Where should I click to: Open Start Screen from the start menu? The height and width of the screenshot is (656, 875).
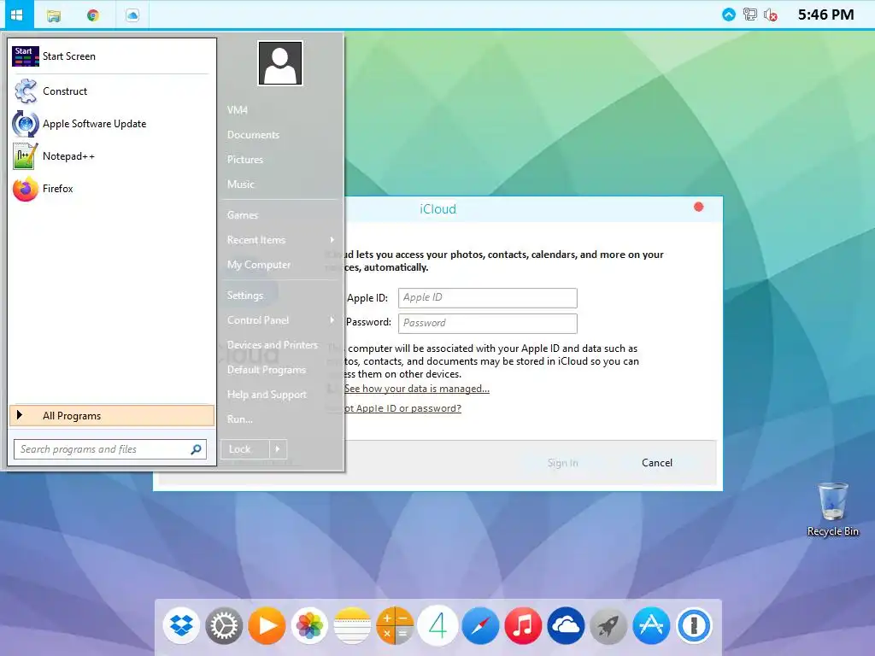coord(110,56)
